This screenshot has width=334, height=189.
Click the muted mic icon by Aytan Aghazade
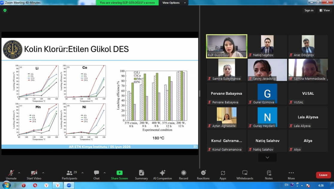point(210,126)
